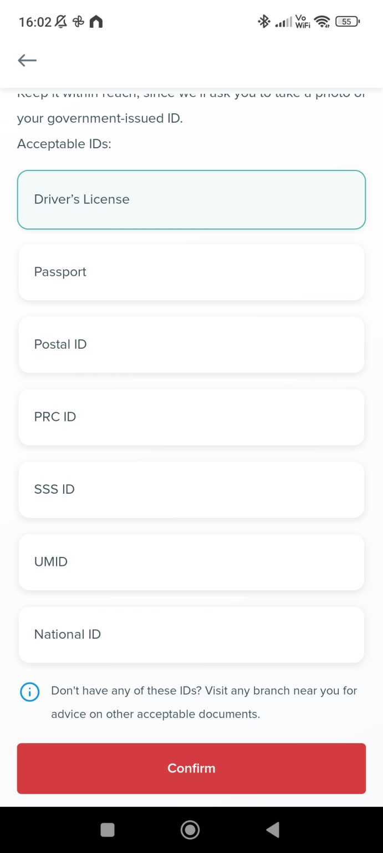
Task: Tap the battery indicator icon
Action: tap(348, 22)
